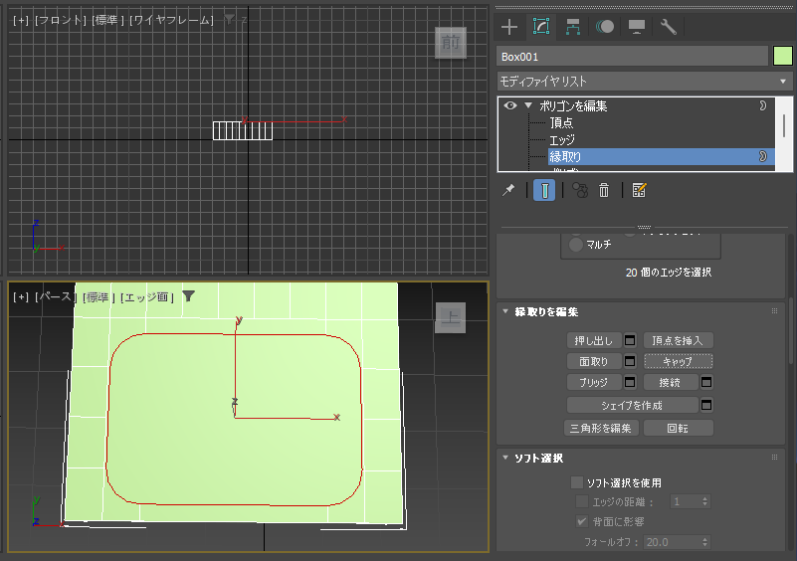Viewport: 797px width, 561px height.
Task: Collapse the ポリゴンを編集 modifier tree
Action: click(x=528, y=105)
